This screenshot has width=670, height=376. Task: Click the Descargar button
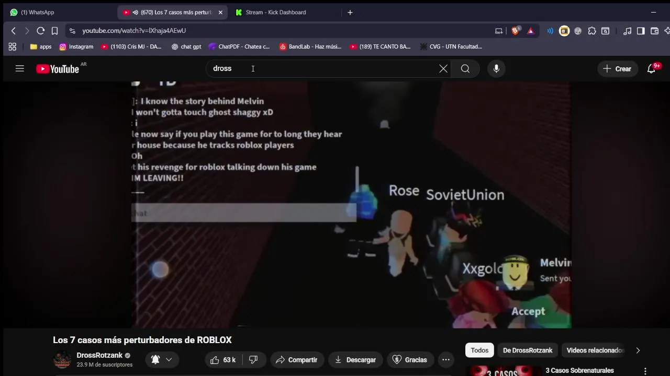tap(355, 360)
